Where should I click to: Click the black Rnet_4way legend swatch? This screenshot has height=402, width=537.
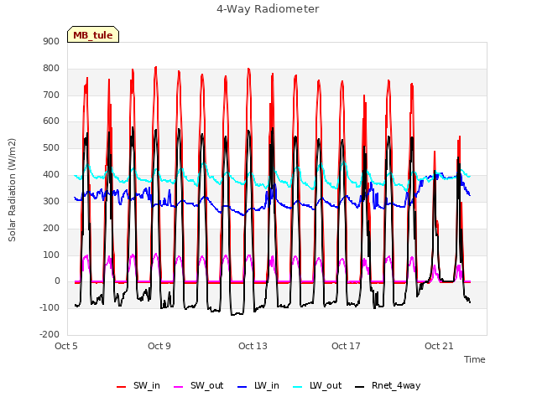(x=360, y=387)
